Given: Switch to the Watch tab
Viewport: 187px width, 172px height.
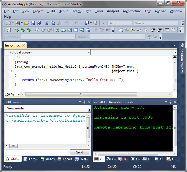Looking at the screenshot, I should click(x=82, y=159).
